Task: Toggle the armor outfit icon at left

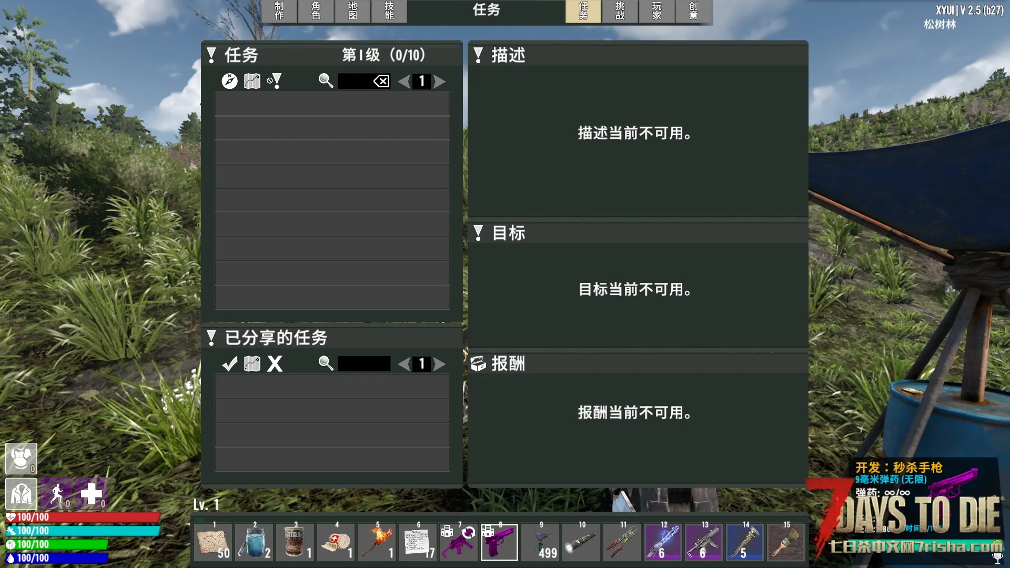Action: [21, 458]
